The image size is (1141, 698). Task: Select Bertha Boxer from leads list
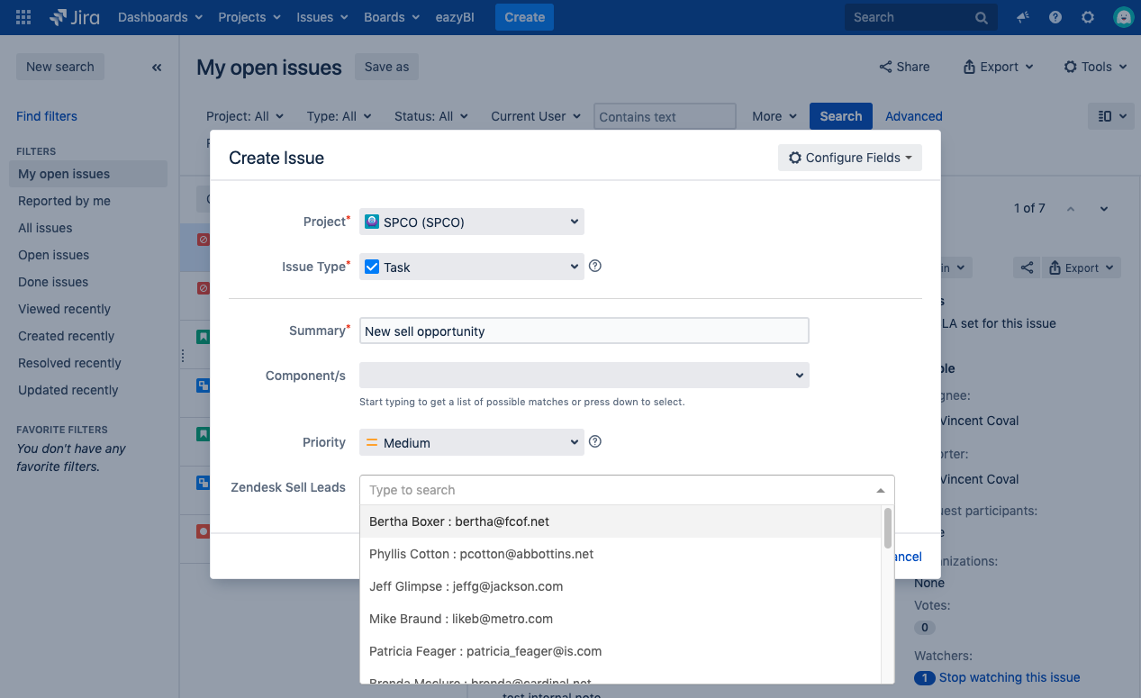(459, 521)
